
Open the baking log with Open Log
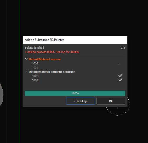coord(81,101)
